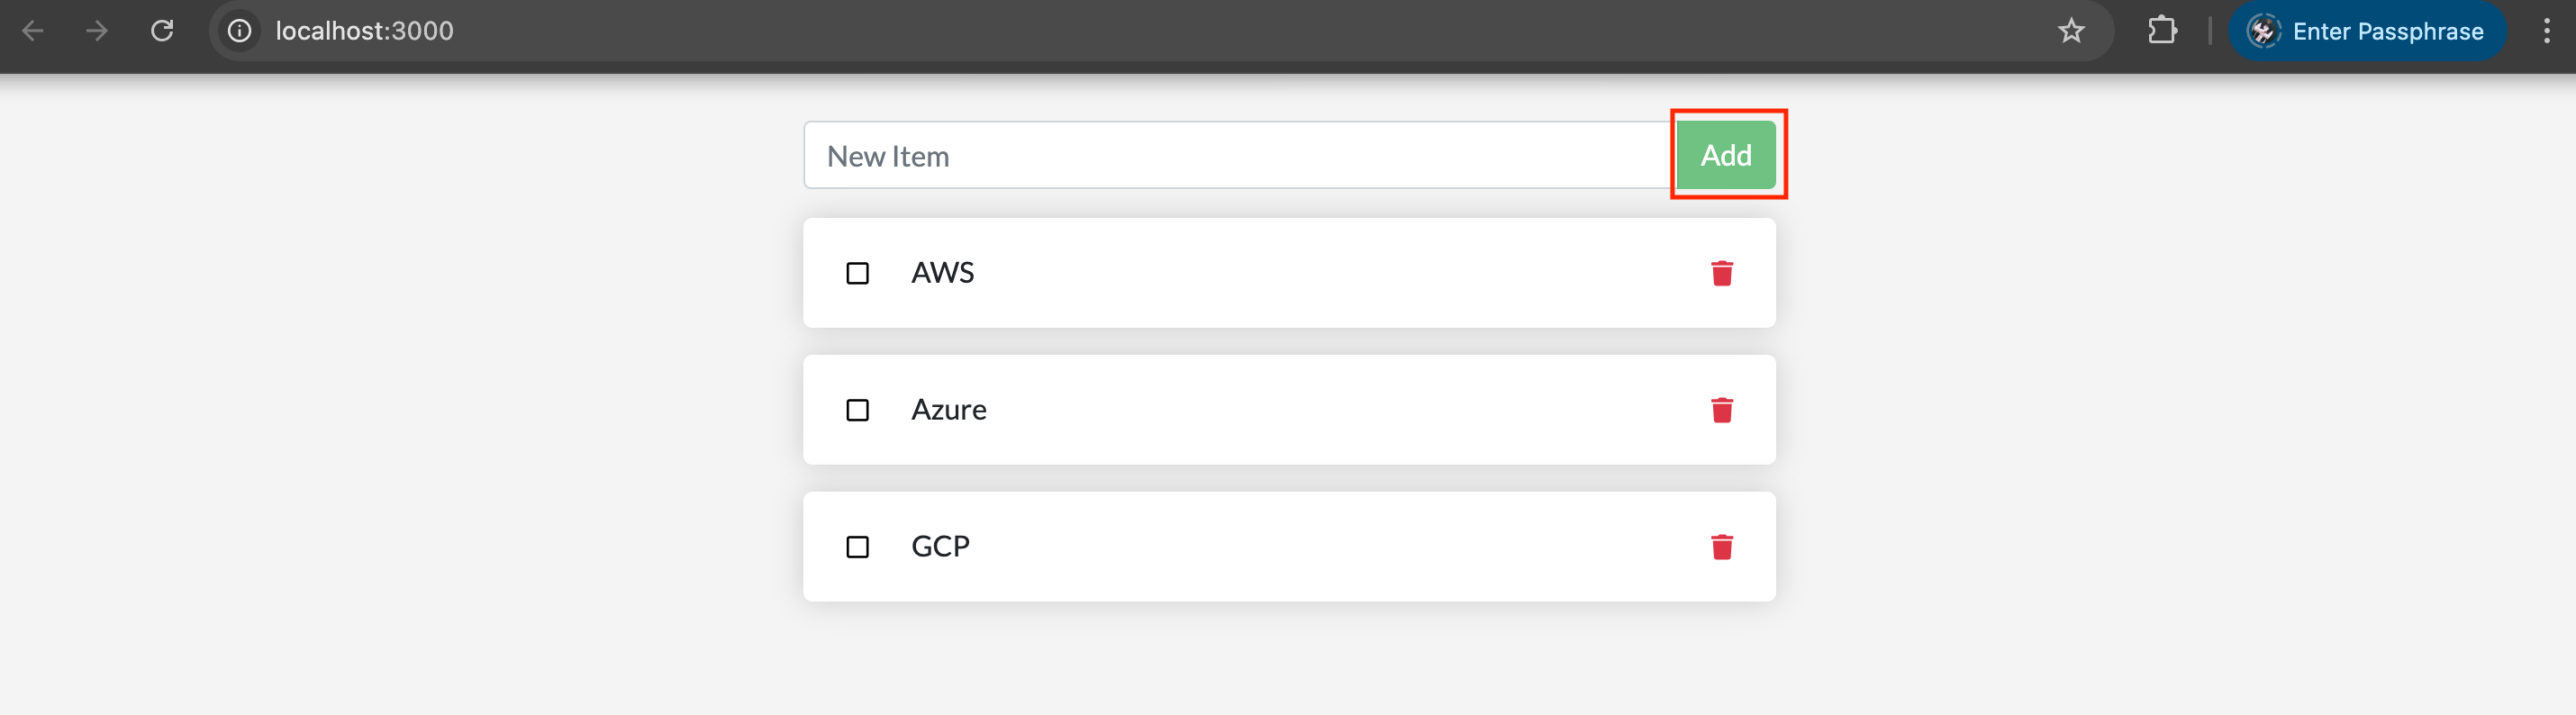Delete the AWS item with trash icon
Viewport: 2576px width, 715px height.
pyautogui.click(x=1721, y=273)
